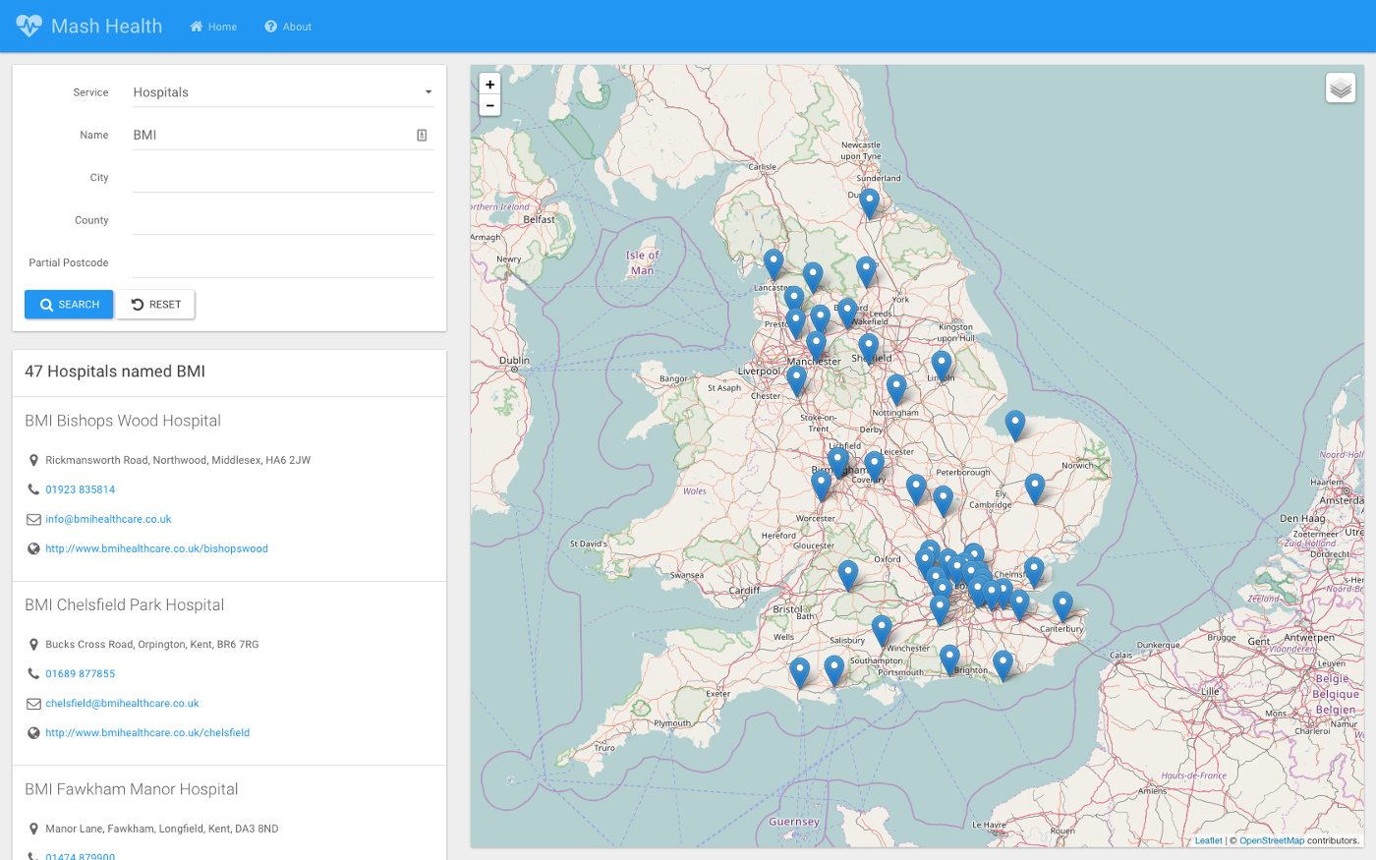Click the map marker near Canterbury
The height and width of the screenshot is (860, 1376).
pyautogui.click(x=1062, y=604)
